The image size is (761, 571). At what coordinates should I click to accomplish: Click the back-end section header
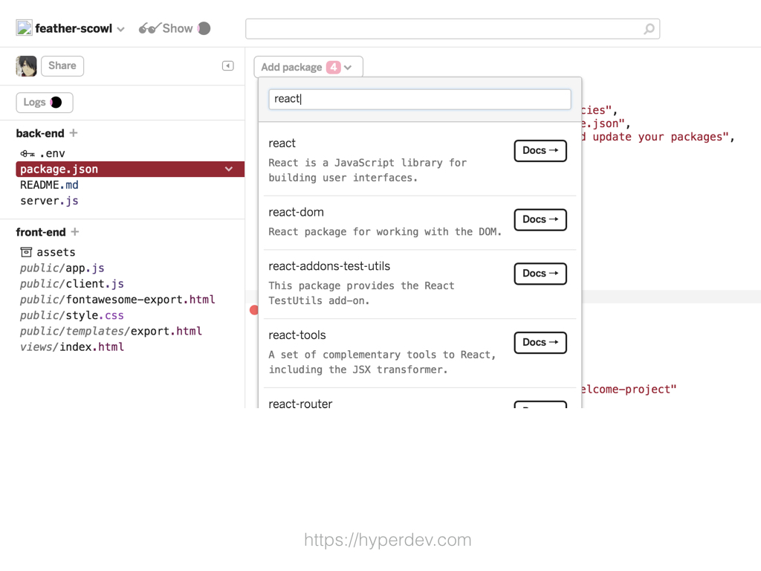(40, 133)
